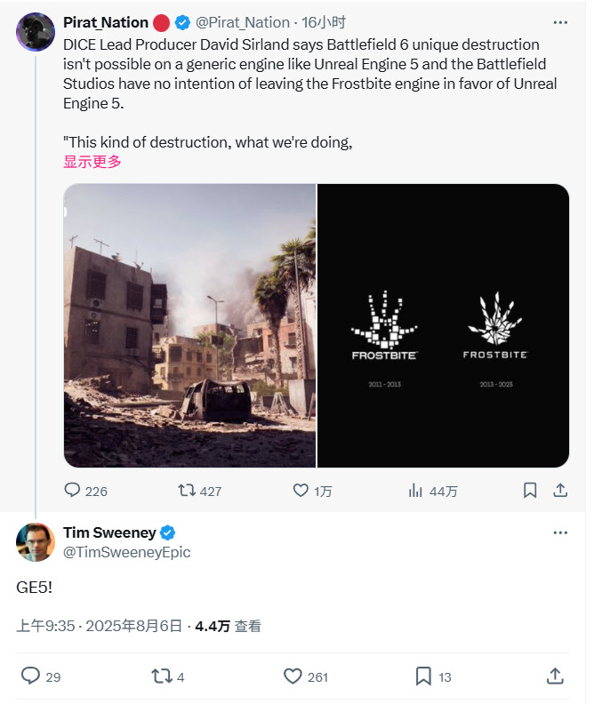Click Tim Sweeney's profile avatar
Image resolution: width=602 pixels, height=704 pixels.
36,542
